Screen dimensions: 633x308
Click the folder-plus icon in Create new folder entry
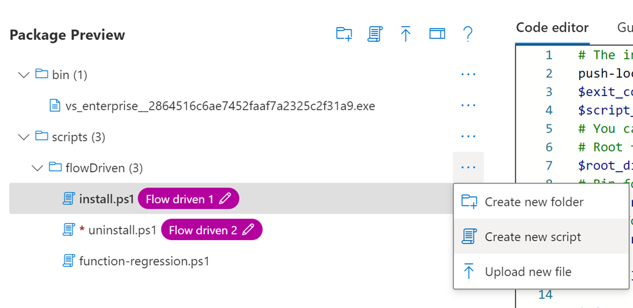point(469,201)
